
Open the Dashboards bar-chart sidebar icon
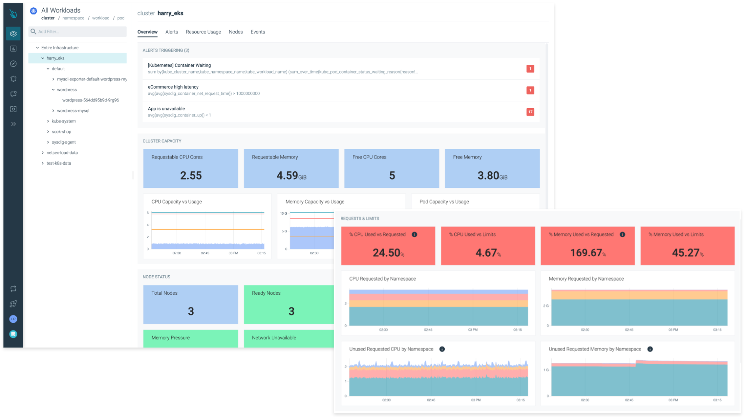[x=13, y=49]
